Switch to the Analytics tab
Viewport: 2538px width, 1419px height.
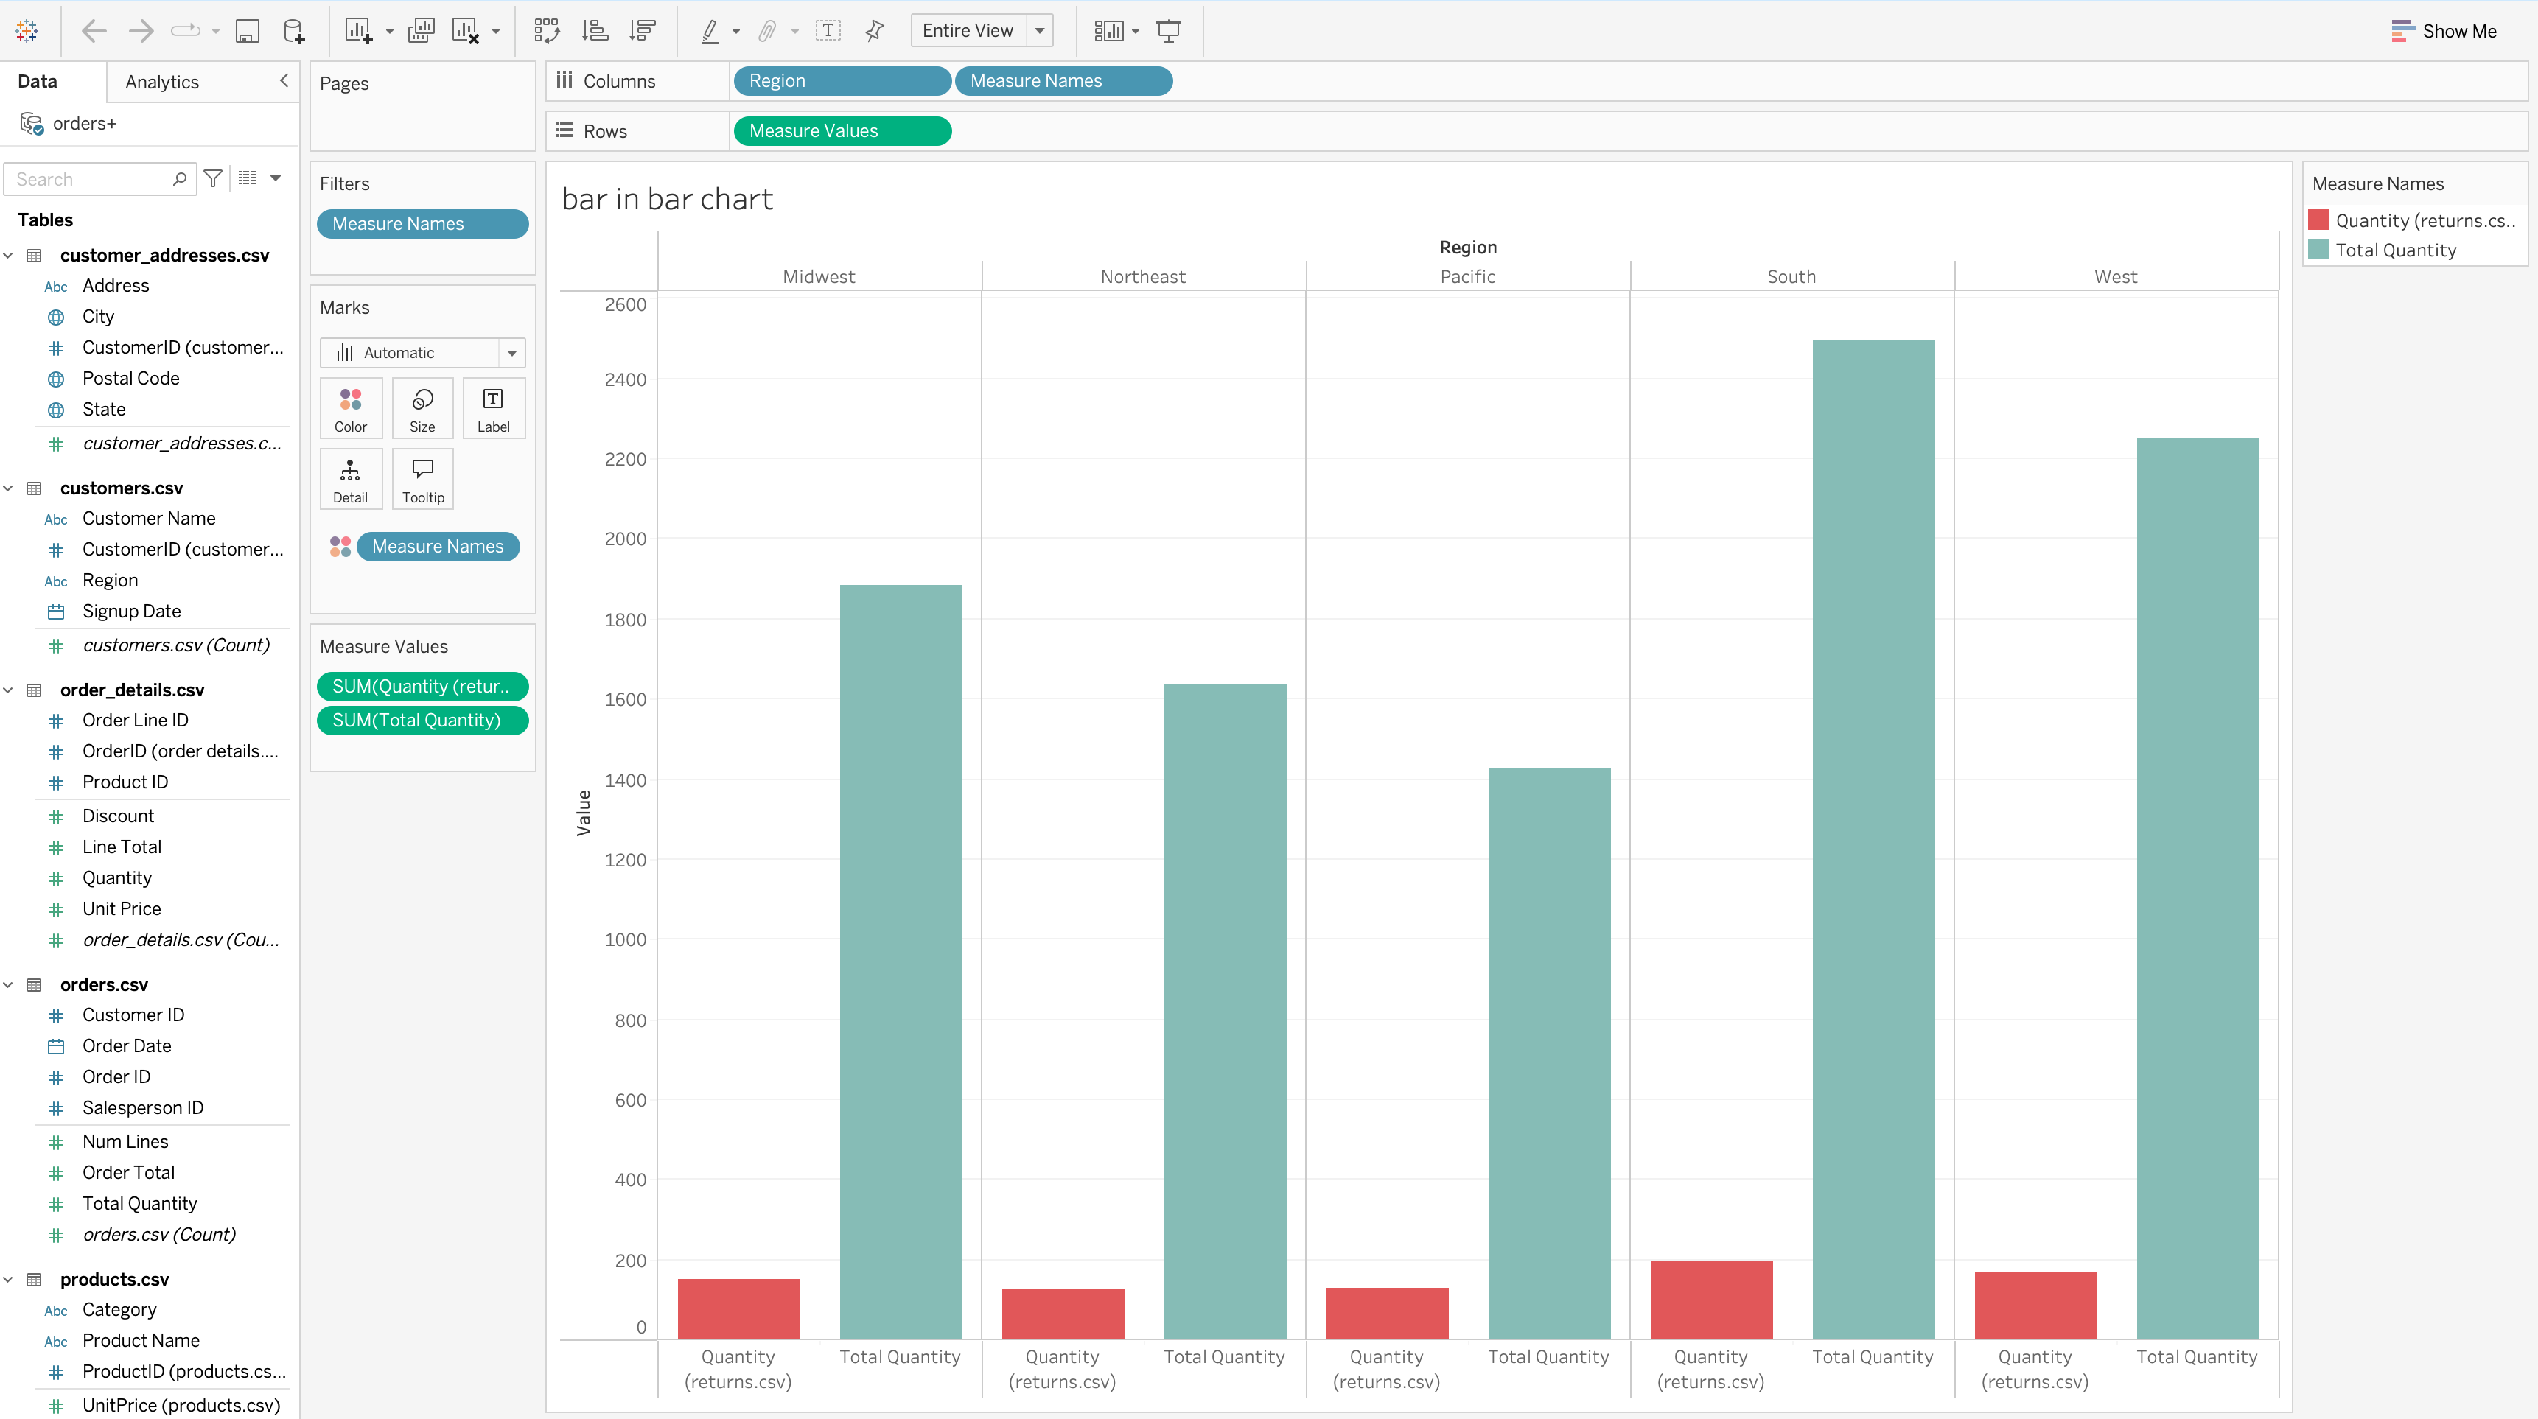coord(163,82)
